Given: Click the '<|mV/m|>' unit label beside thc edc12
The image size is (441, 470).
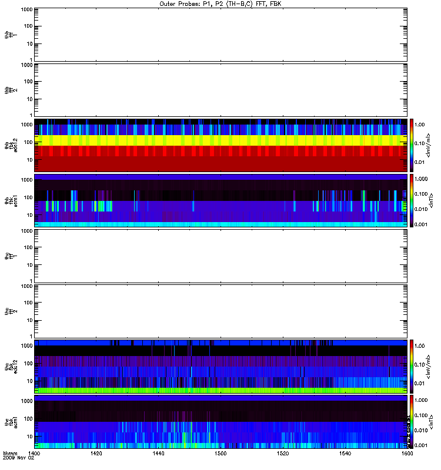Looking at the screenshot, I should point(429,366).
